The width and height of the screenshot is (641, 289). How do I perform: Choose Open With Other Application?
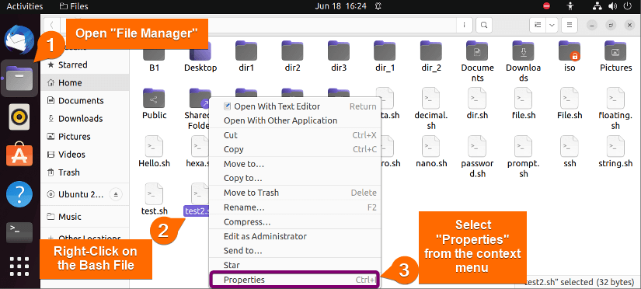(x=294, y=120)
